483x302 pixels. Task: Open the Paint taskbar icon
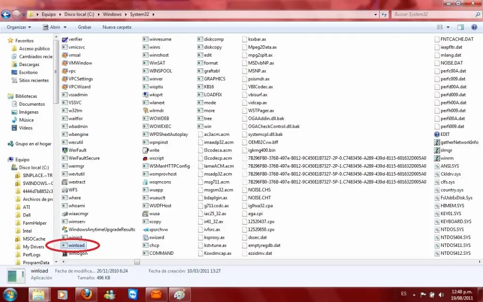(180, 294)
